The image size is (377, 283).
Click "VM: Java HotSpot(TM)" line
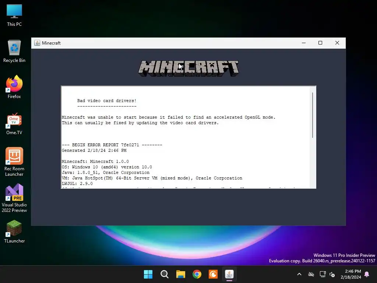coord(152,178)
